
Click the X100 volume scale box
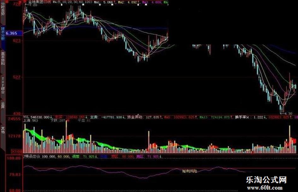17,152
